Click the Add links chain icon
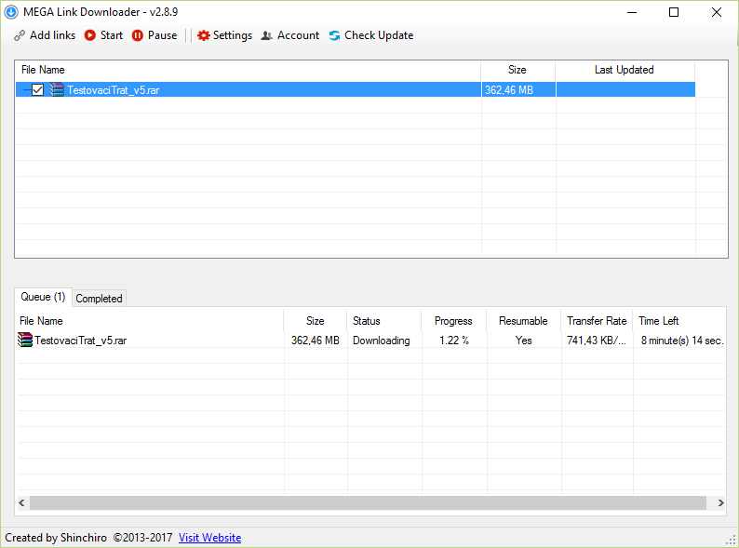 (20, 35)
